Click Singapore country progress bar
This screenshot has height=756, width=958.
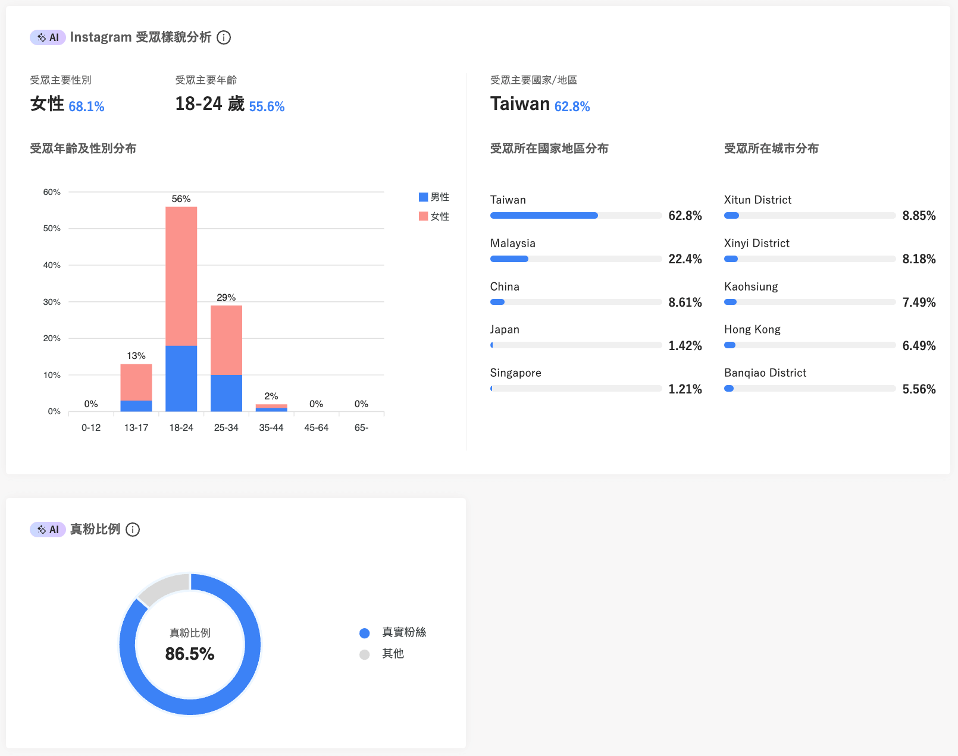click(576, 389)
